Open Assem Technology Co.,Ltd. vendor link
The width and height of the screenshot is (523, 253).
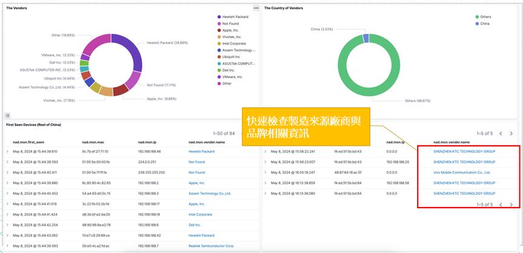[x=210, y=194]
